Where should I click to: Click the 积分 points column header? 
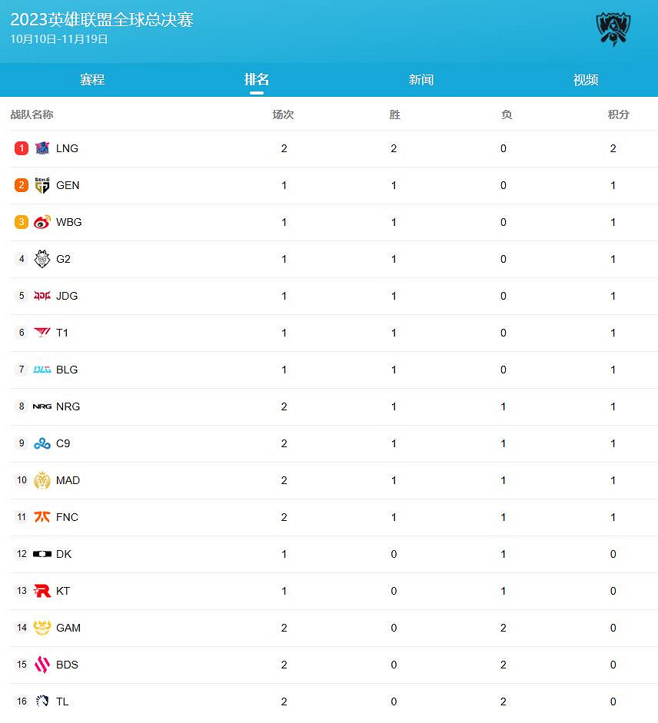618,114
